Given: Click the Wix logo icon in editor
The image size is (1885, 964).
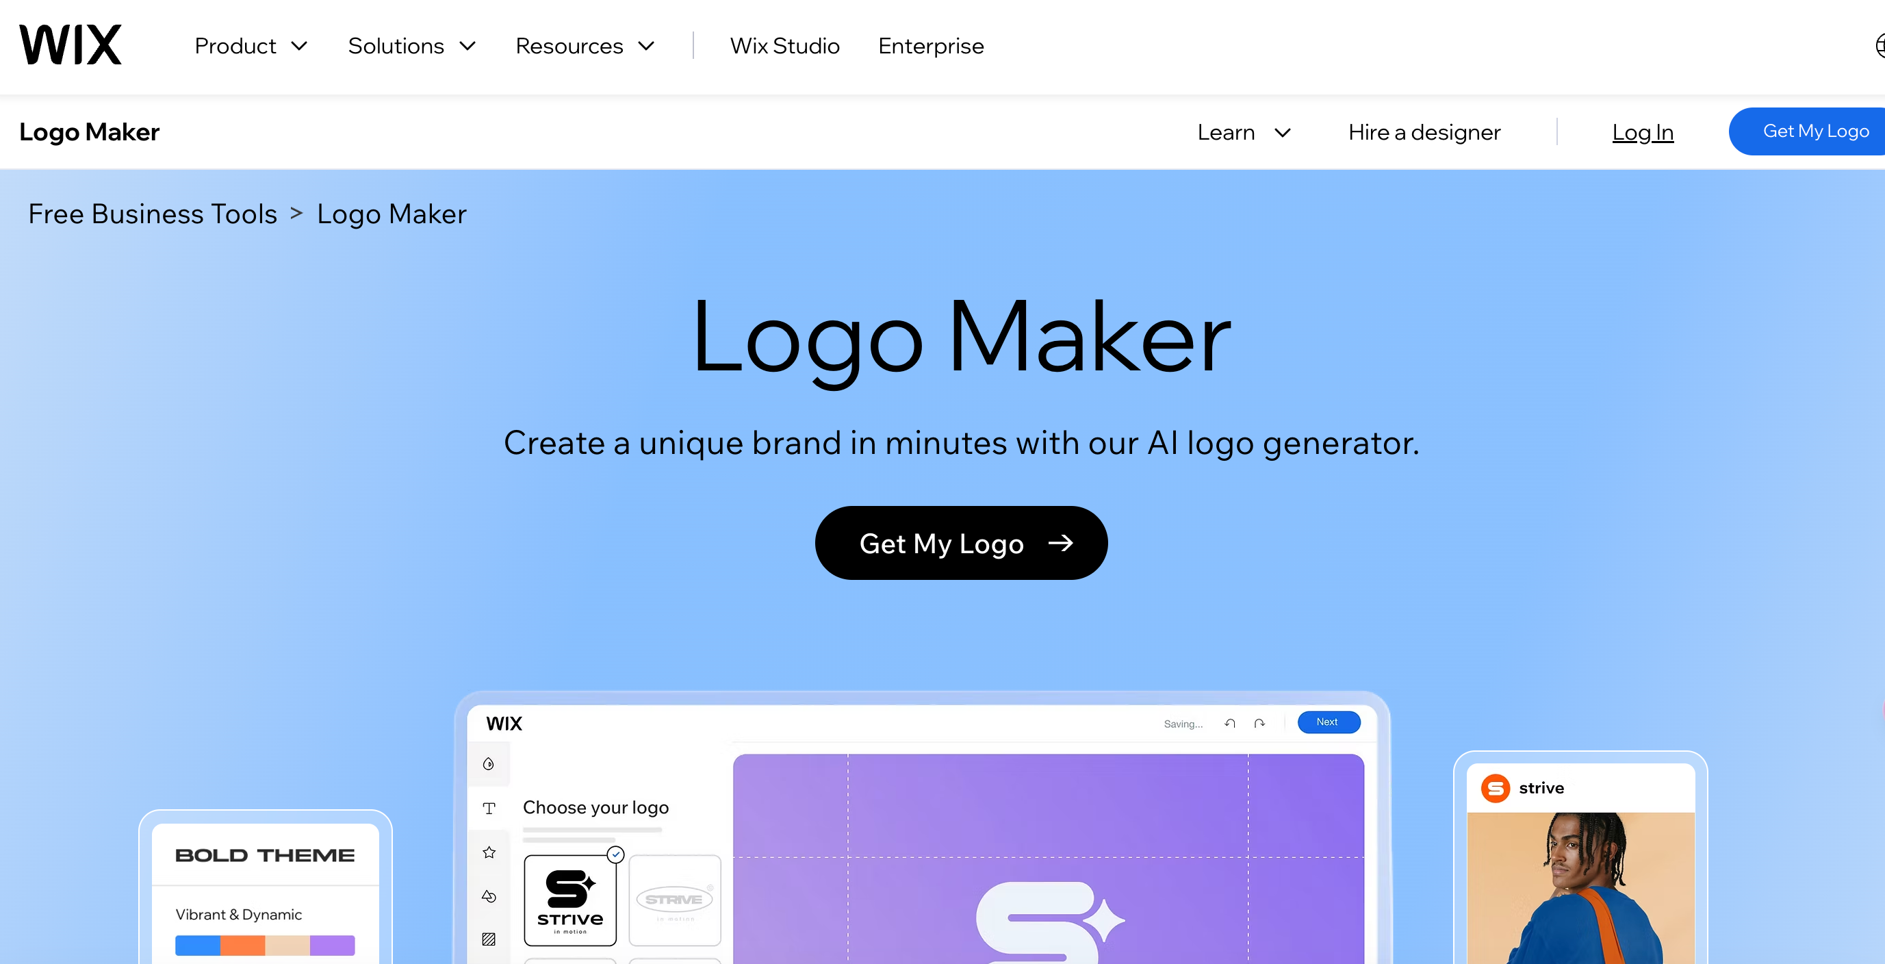Looking at the screenshot, I should tap(504, 723).
